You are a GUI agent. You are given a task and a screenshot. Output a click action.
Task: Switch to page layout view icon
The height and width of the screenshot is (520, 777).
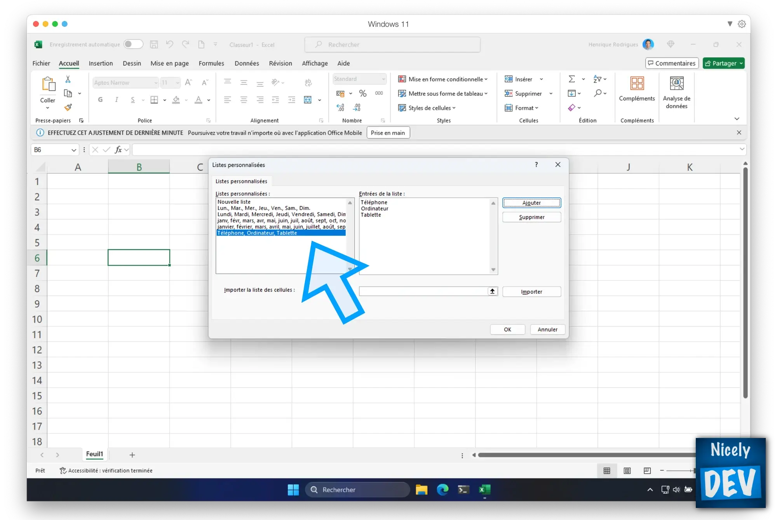pos(627,471)
